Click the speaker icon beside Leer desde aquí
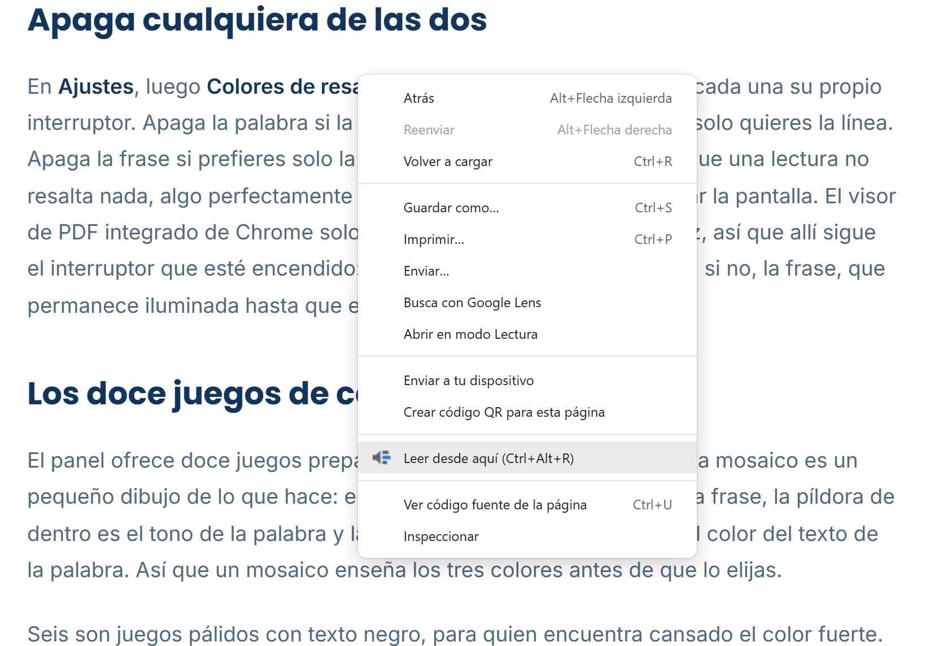This screenshot has width=926, height=646. pyautogui.click(x=382, y=457)
